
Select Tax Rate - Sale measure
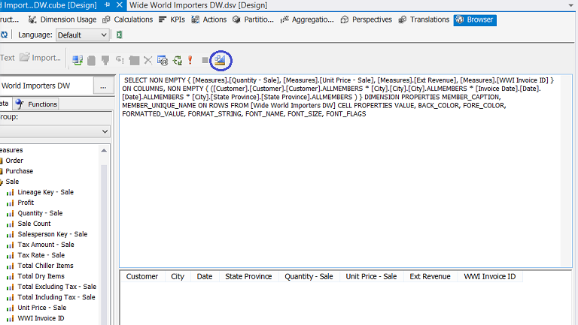click(41, 255)
